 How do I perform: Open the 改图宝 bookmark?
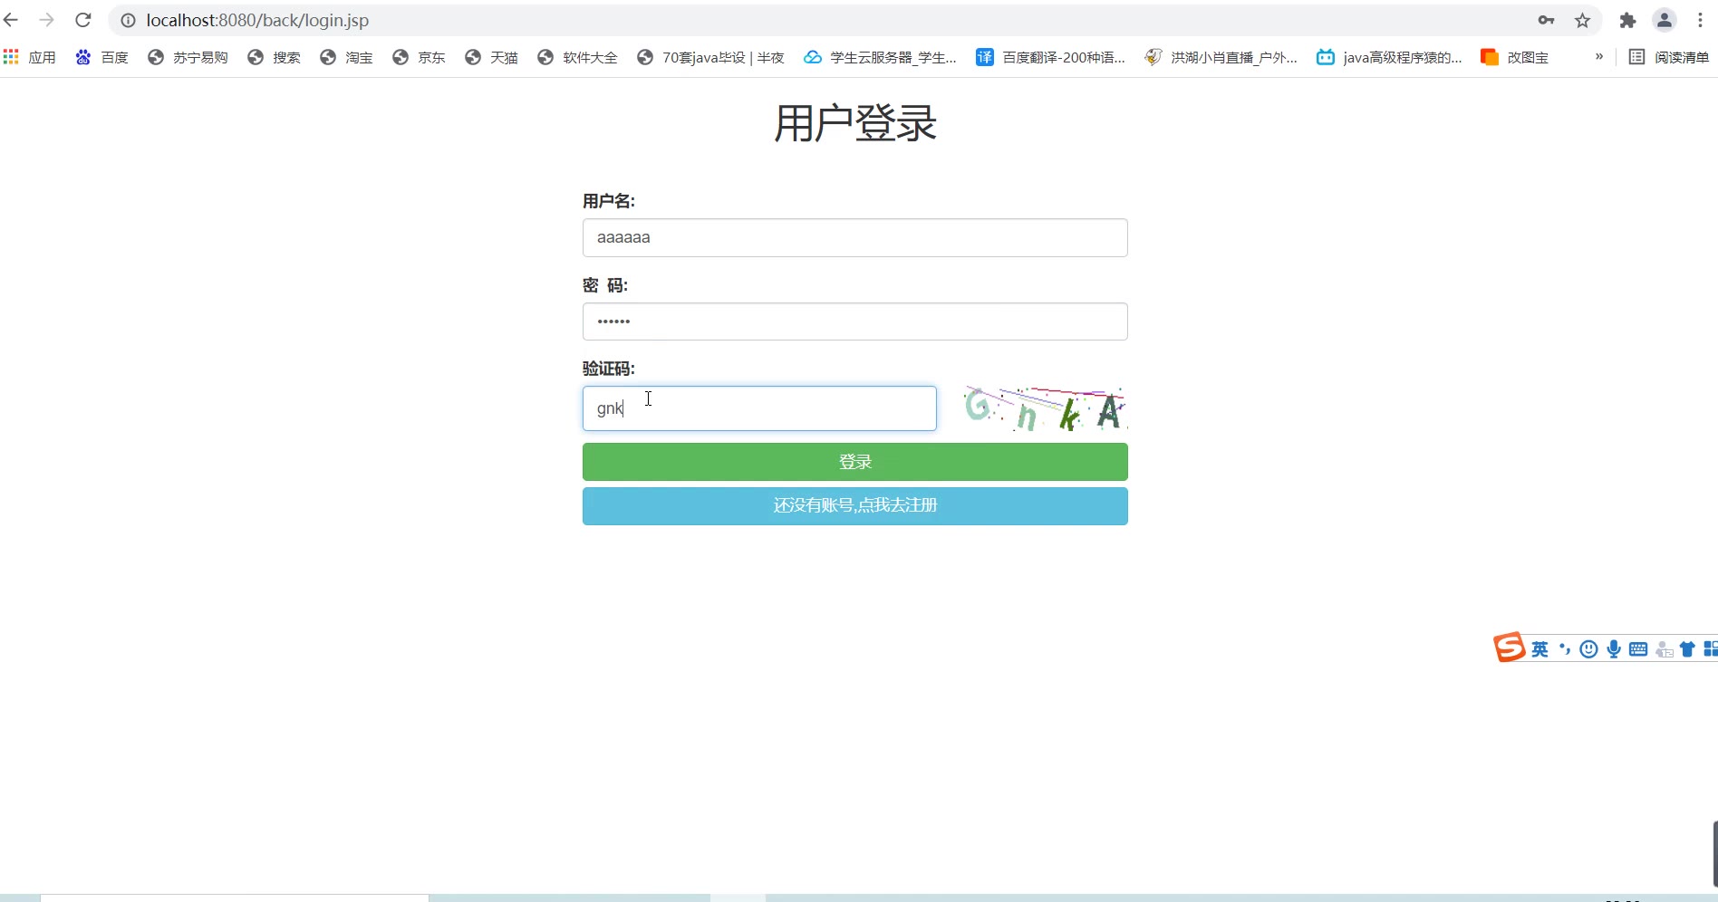click(x=1514, y=57)
